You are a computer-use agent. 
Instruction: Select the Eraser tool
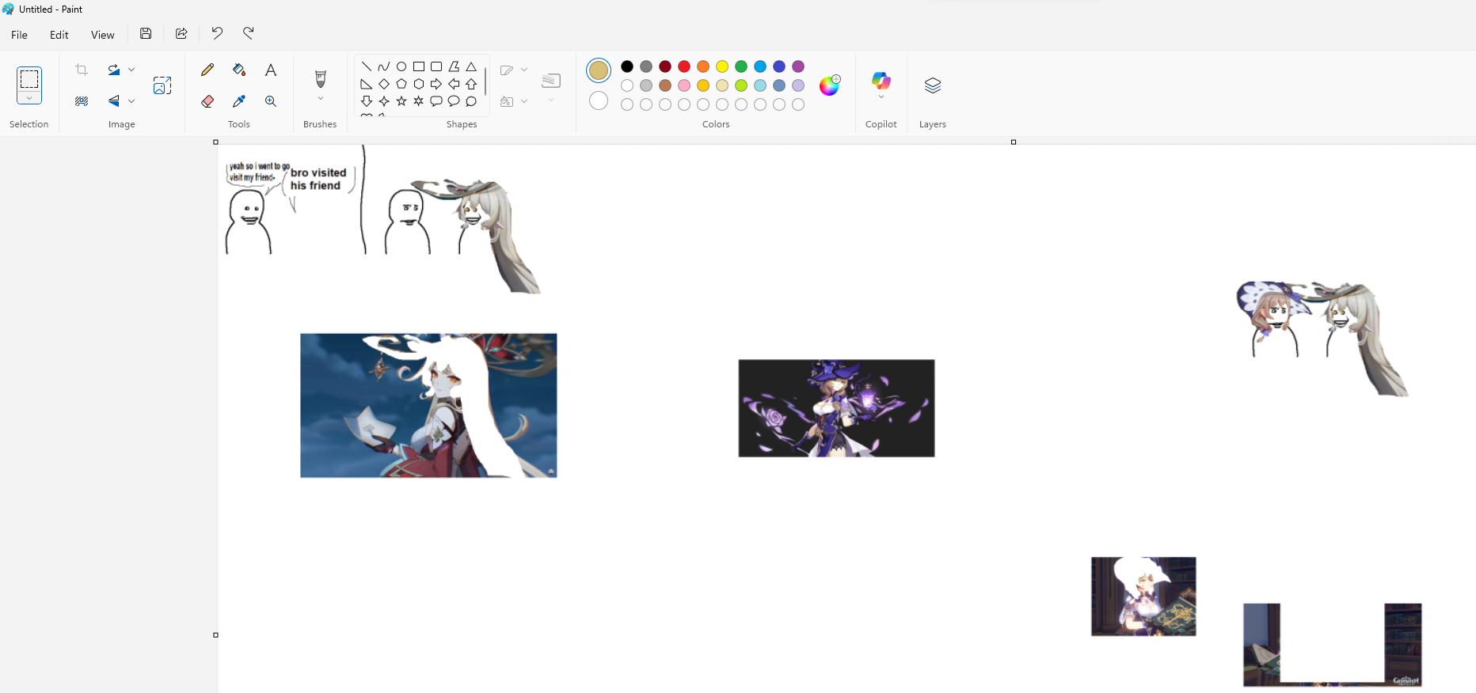point(207,101)
